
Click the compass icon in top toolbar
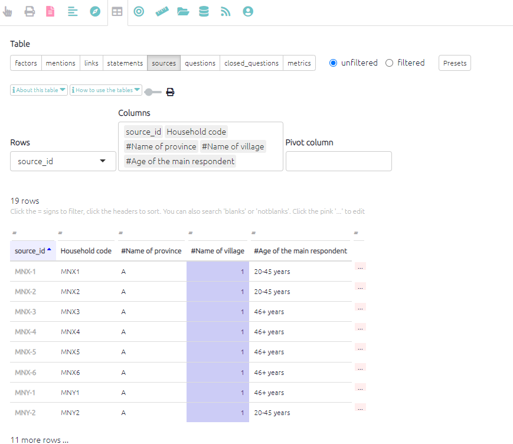pyautogui.click(x=95, y=12)
